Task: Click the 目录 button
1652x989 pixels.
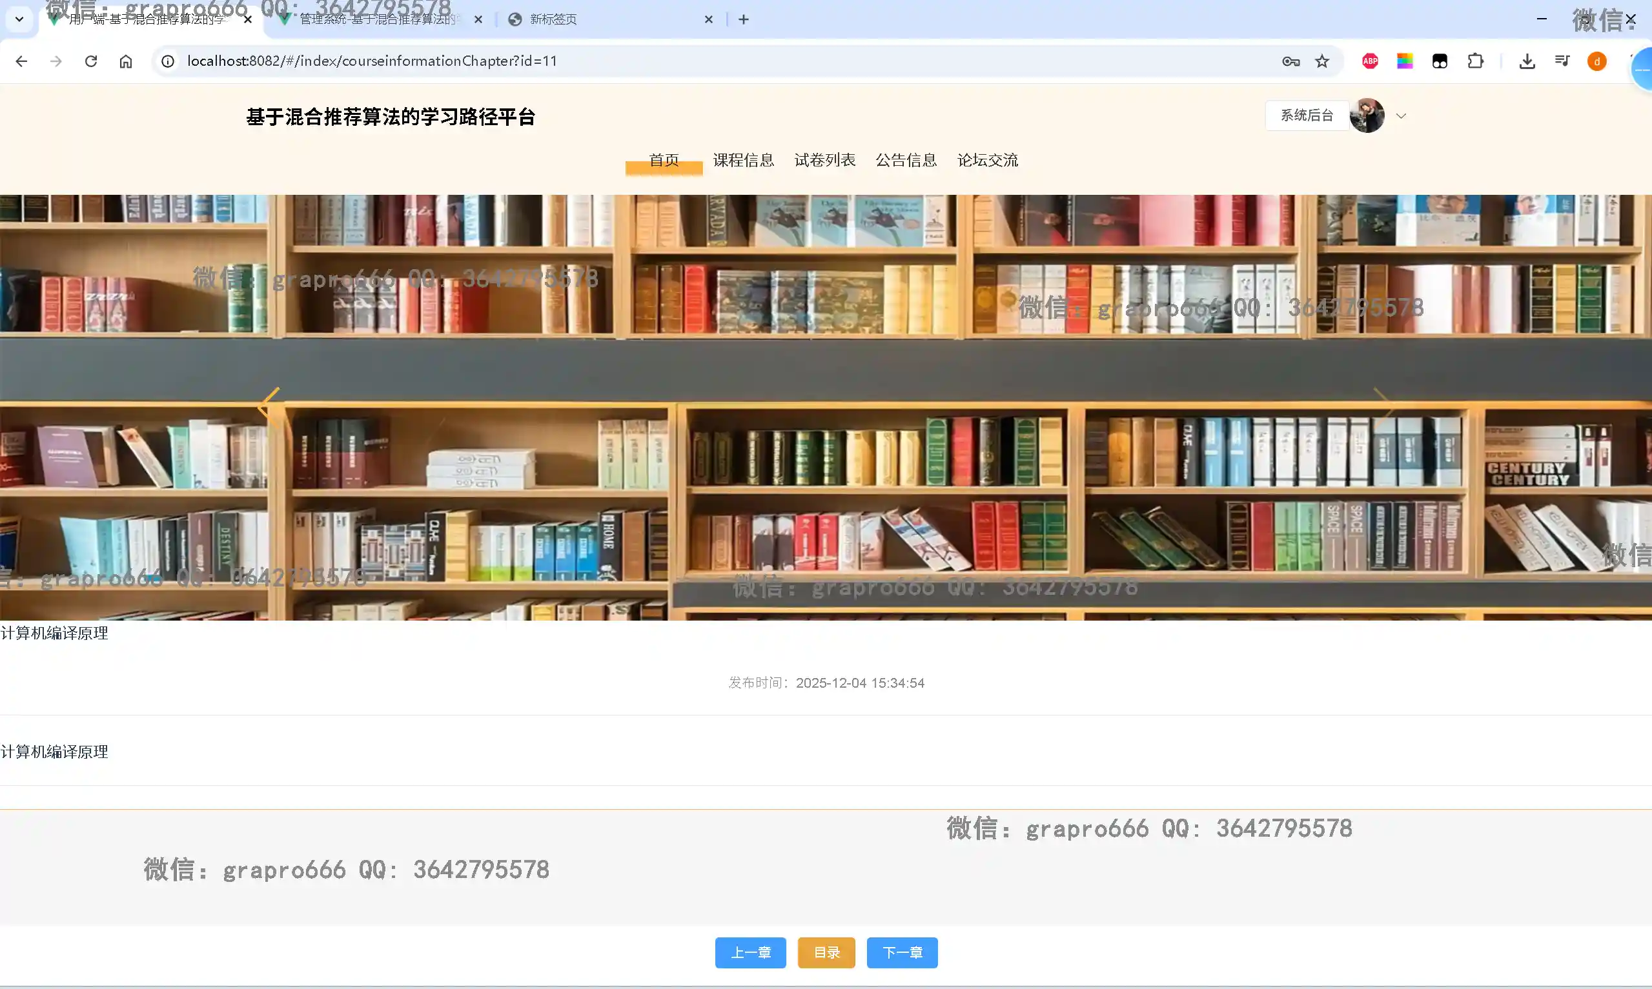Action: tap(826, 952)
